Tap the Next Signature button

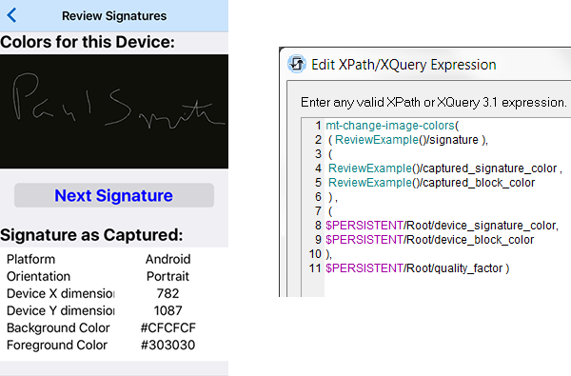[x=114, y=195]
